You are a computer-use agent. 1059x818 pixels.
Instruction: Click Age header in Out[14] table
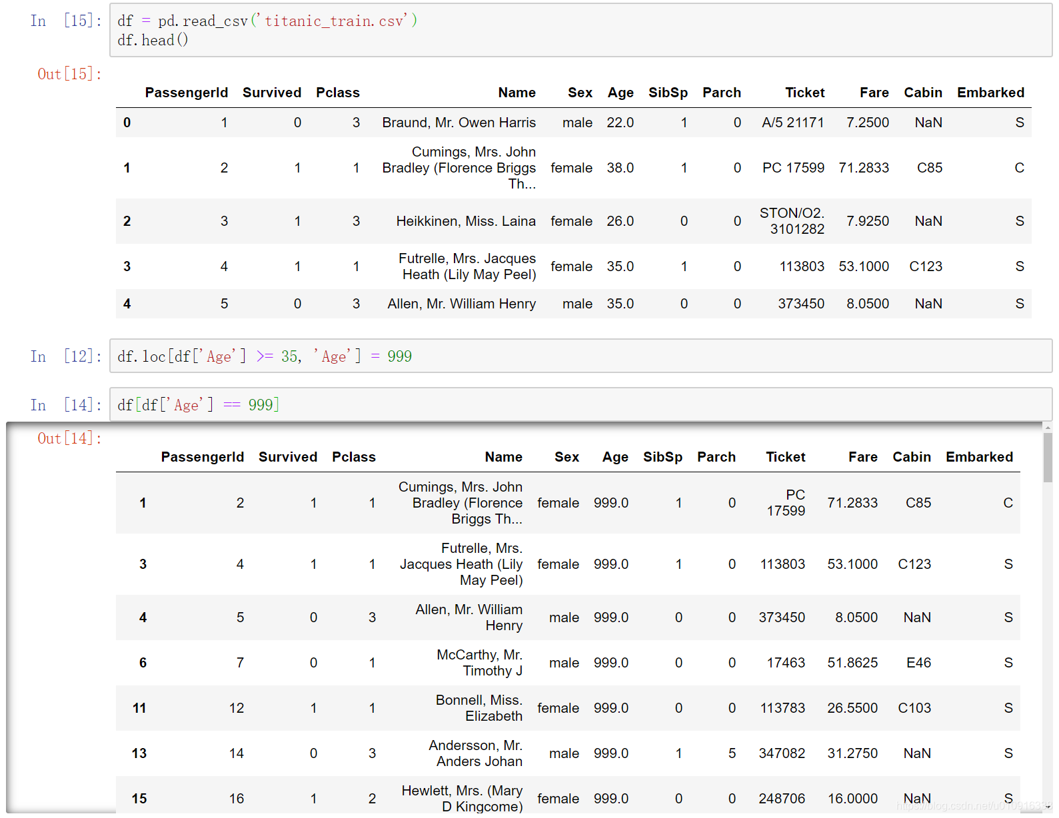coord(615,457)
